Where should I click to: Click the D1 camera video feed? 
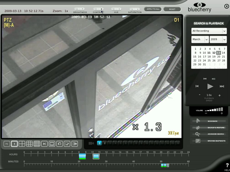pos(92,77)
